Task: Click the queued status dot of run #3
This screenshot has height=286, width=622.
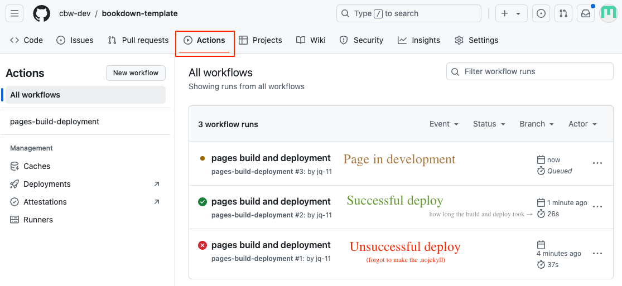Action: pyautogui.click(x=202, y=158)
